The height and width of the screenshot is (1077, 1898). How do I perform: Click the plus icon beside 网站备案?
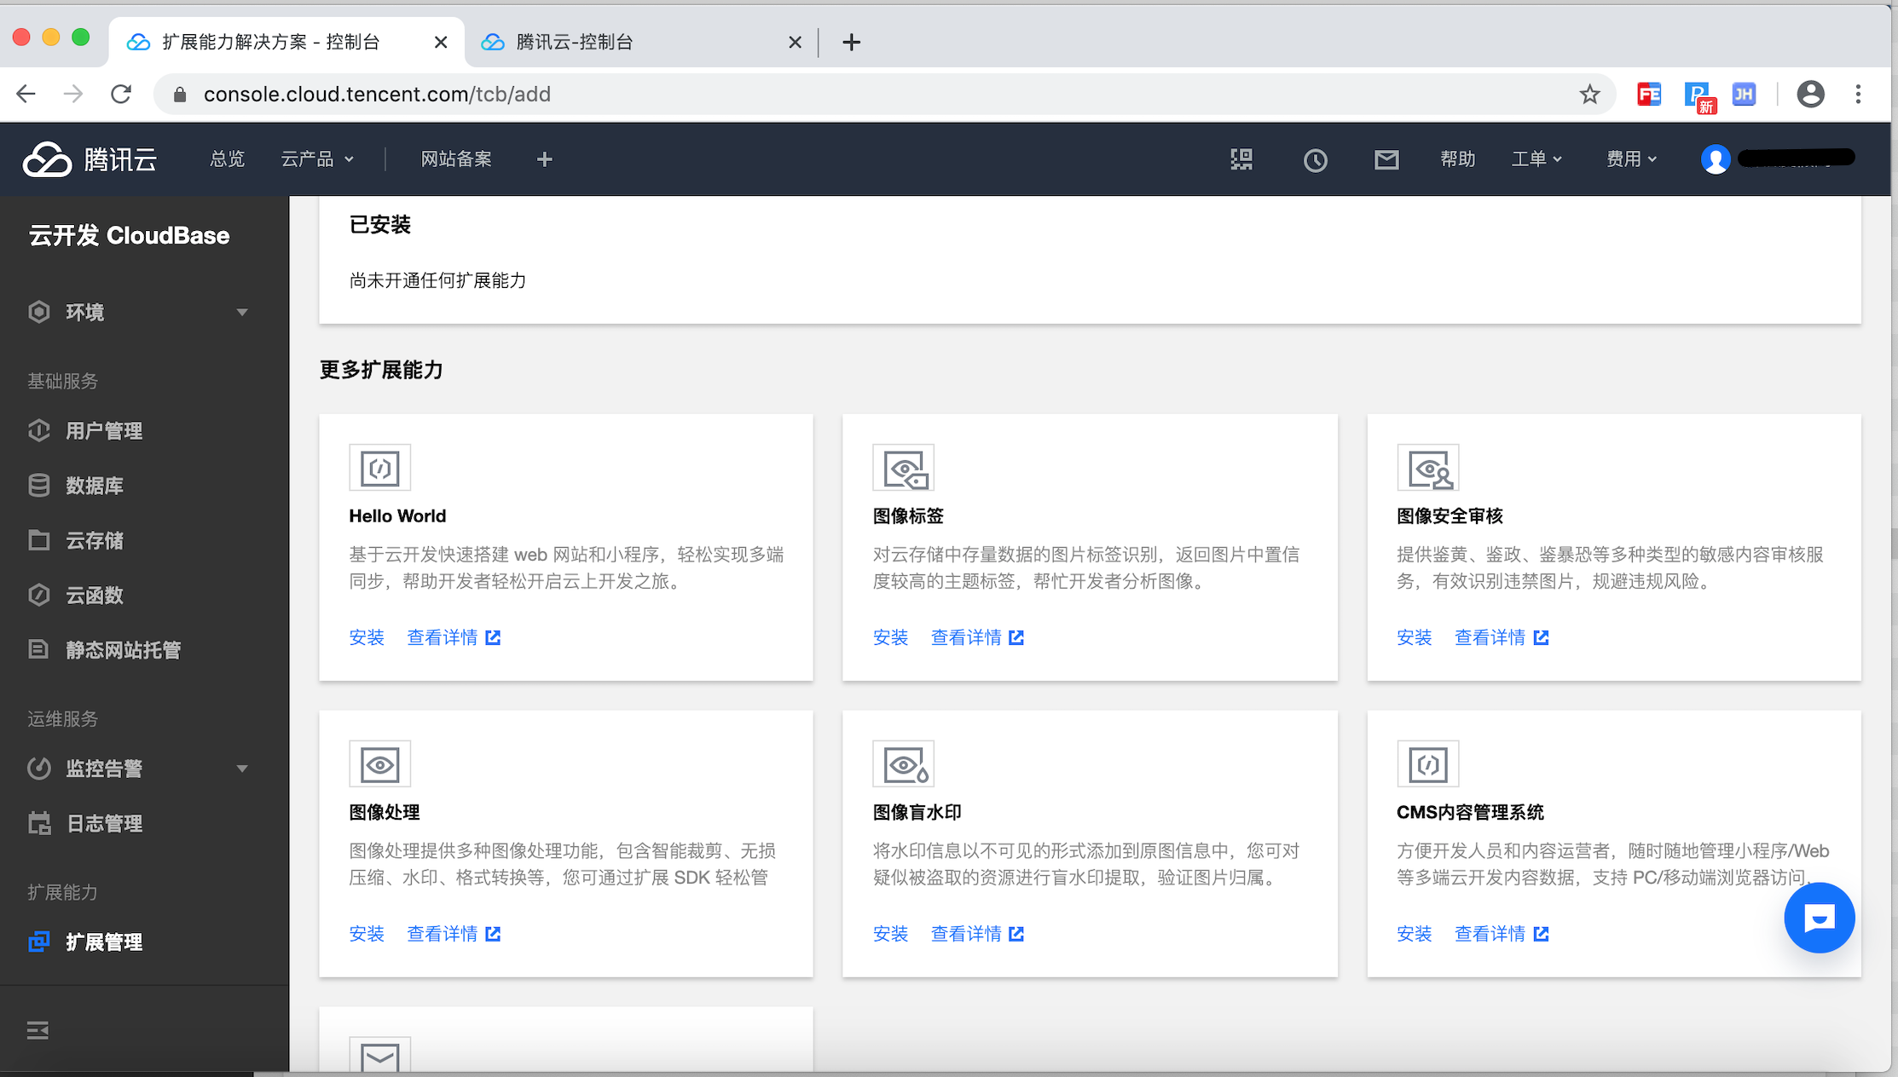545,159
